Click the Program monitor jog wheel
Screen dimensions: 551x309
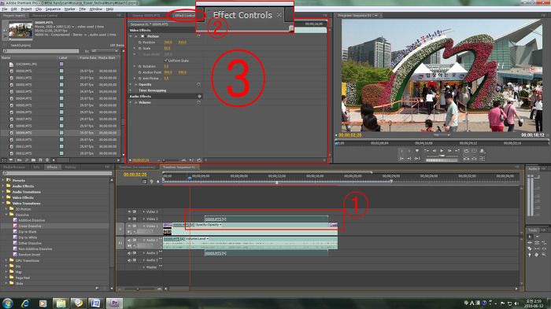point(442,160)
